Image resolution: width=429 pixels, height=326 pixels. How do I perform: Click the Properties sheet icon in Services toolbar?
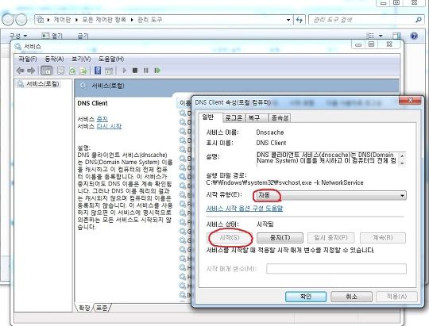tap(60, 71)
